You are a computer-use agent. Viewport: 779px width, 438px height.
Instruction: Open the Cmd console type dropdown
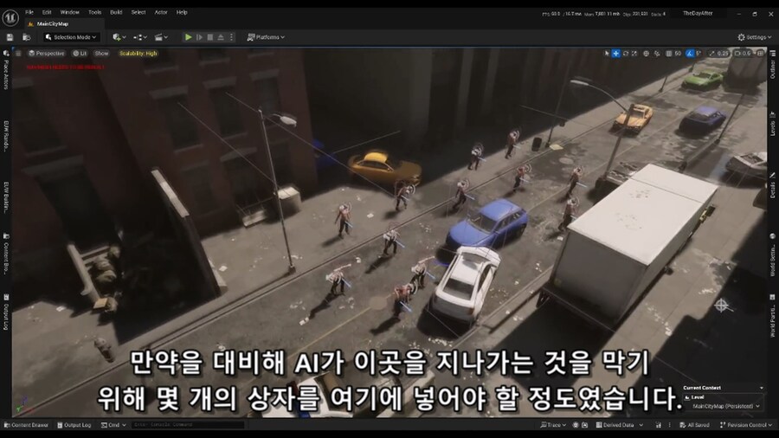(113, 425)
